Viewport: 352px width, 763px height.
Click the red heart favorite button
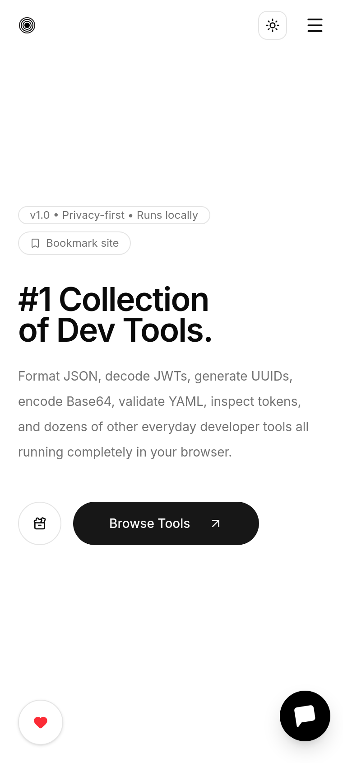41,722
